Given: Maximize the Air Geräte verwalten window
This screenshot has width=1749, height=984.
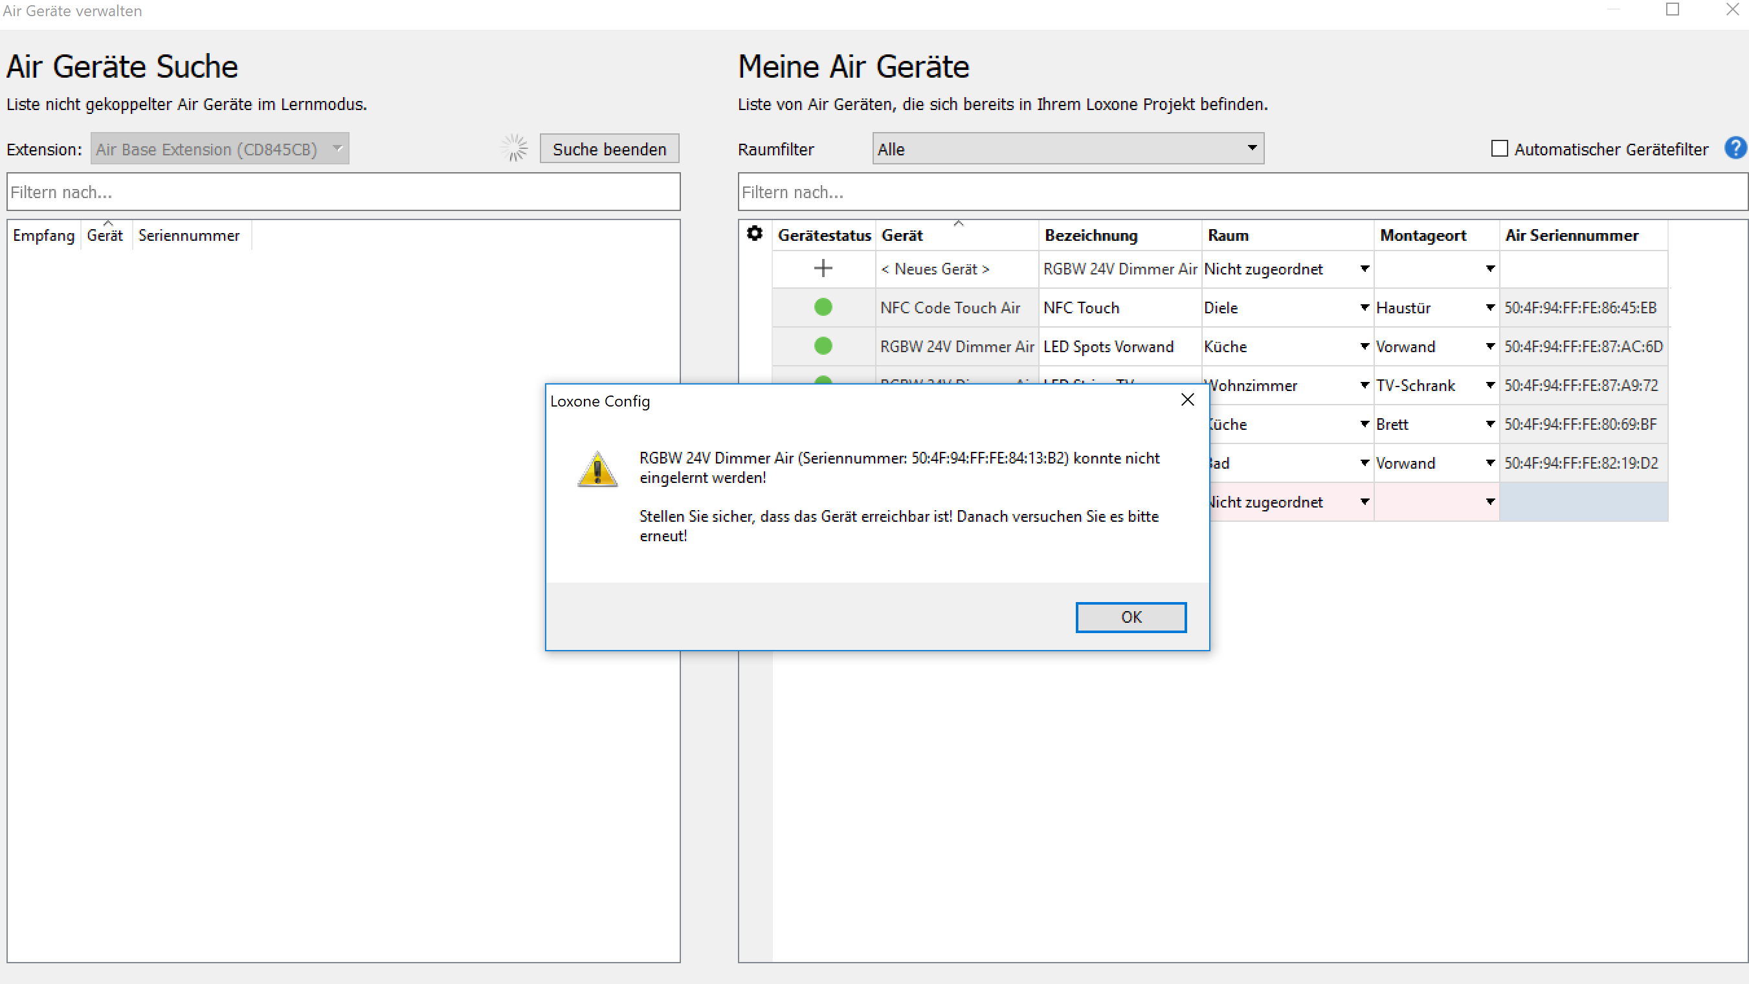Looking at the screenshot, I should click(1673, 10).
